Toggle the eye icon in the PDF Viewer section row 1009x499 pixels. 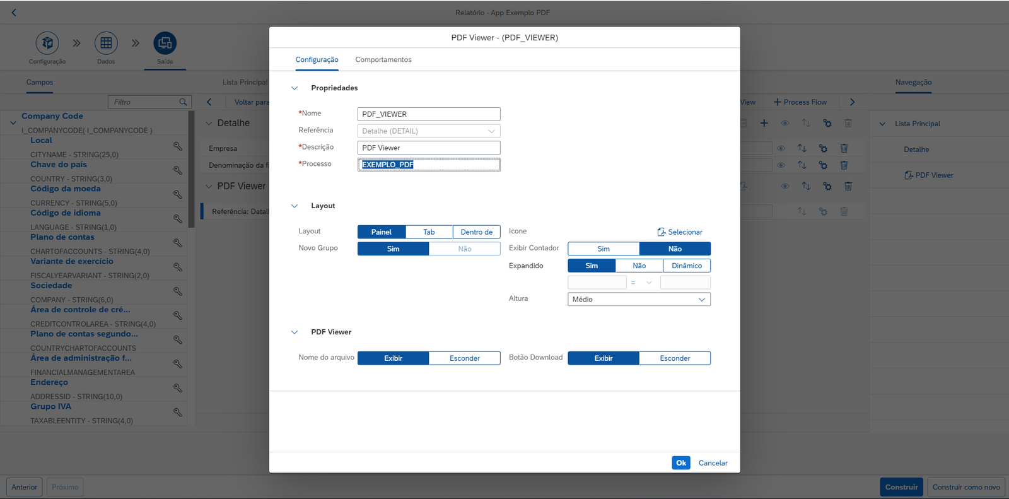[x=785, y=186]
